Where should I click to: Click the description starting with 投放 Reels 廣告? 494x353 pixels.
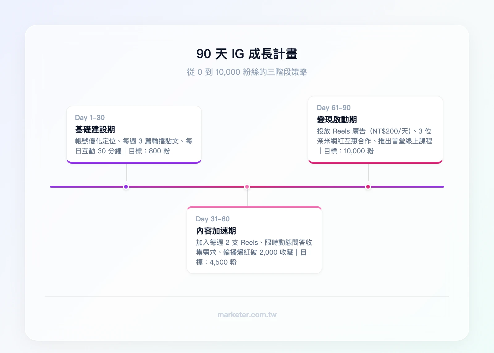[x=375, y=141]
